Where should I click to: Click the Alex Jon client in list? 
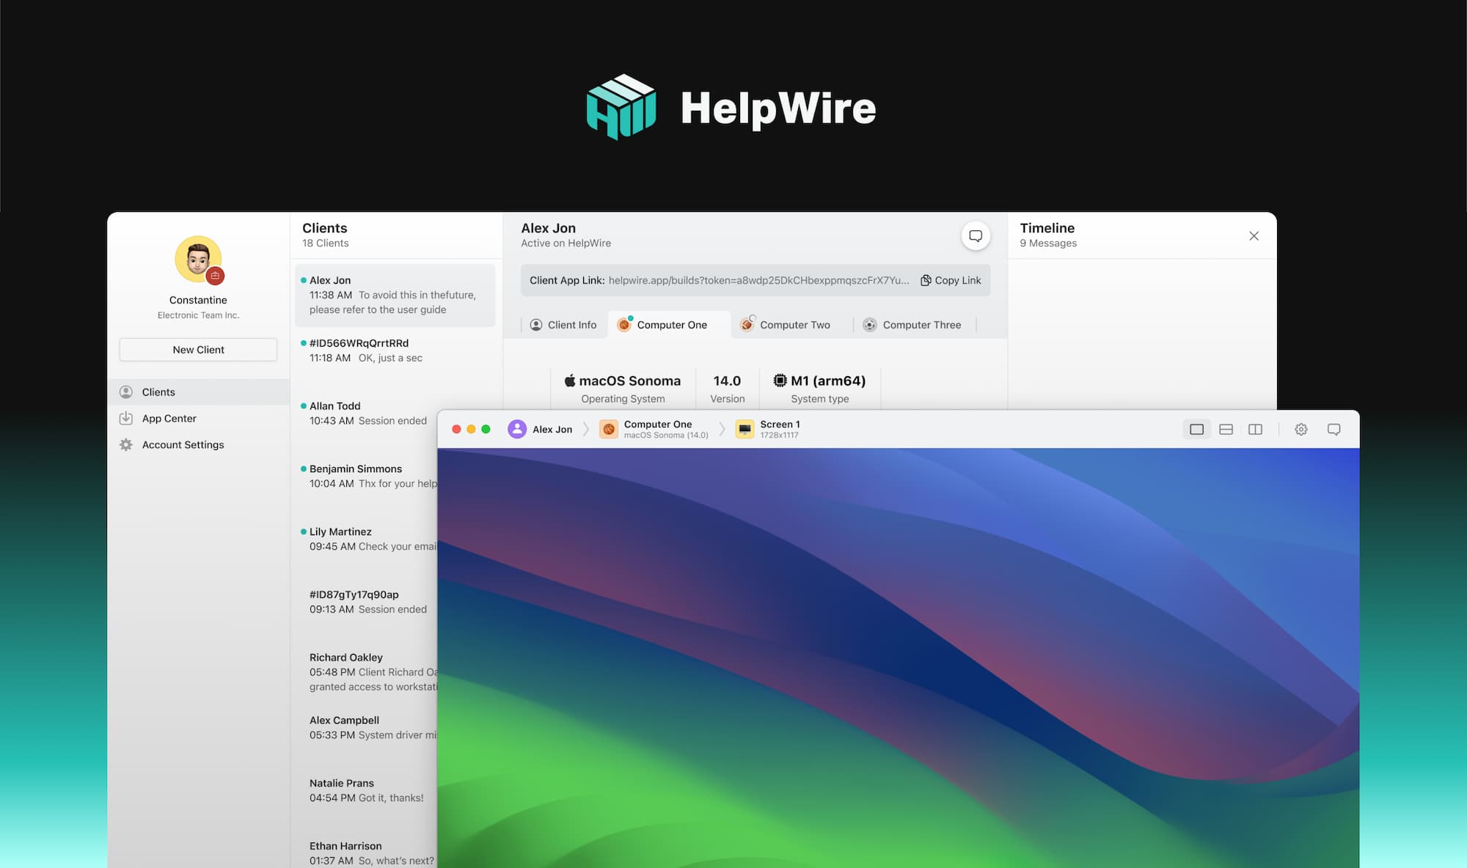pyautogui.click(x=393, y=295)
